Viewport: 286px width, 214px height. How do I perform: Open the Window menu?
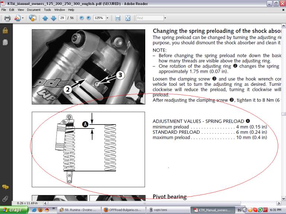(60, 10)
